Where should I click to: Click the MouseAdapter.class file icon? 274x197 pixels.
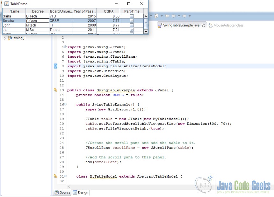click(210, 26)
